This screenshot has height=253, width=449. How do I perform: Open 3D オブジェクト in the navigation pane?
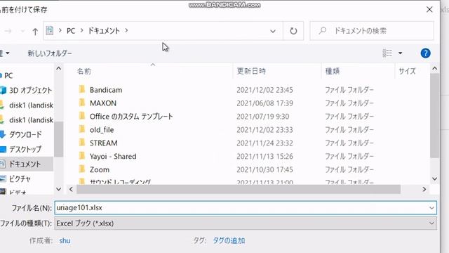[x=30, y=91]
